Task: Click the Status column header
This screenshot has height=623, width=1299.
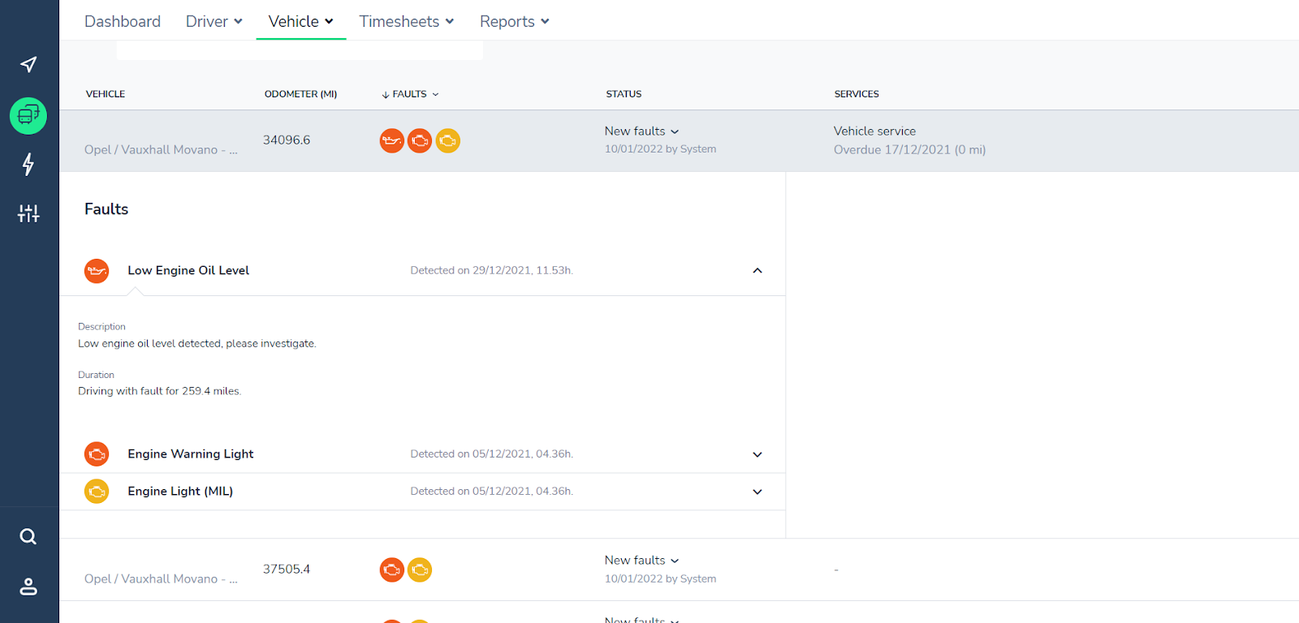Action: pos(624,94)
